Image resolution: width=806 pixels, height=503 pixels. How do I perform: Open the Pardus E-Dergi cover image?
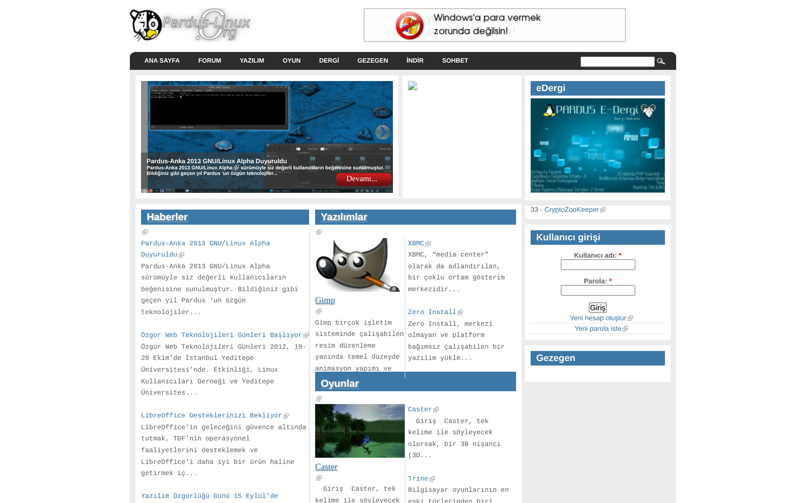coord(598,145)
